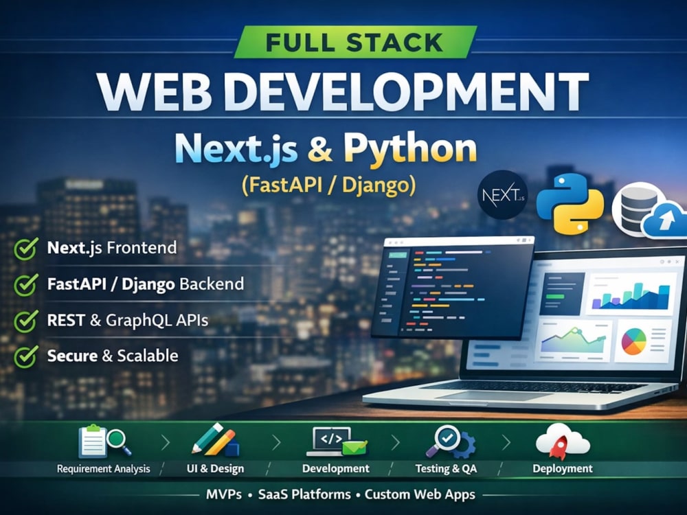Click the SaaS Platforms footer text
687x515 pixels.
click(x=304, y=494)
